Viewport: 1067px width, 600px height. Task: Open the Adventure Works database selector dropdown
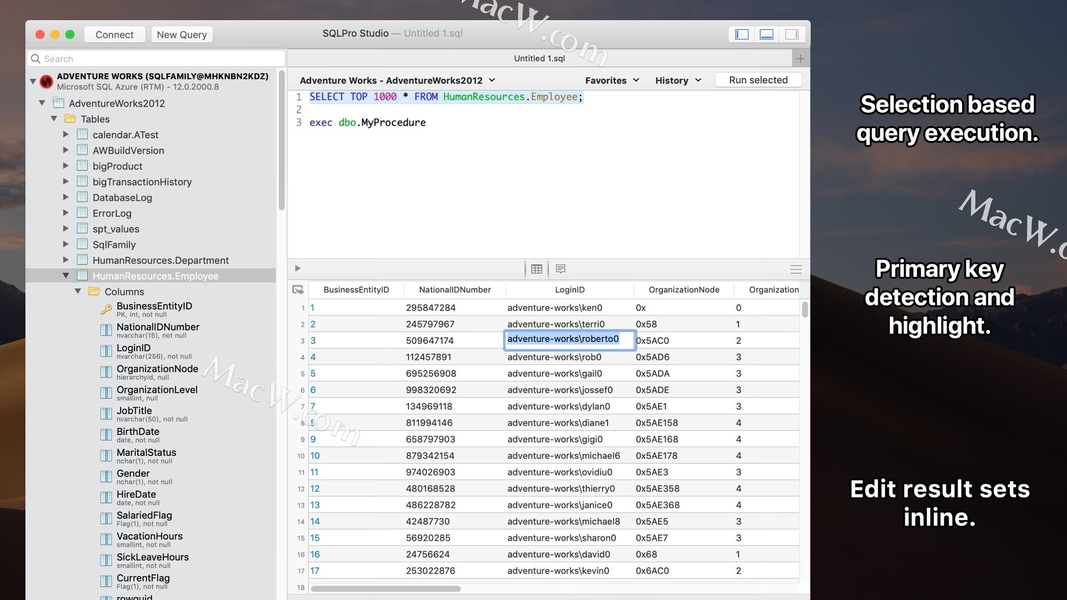pyautogui.click(x=397, y=81)
